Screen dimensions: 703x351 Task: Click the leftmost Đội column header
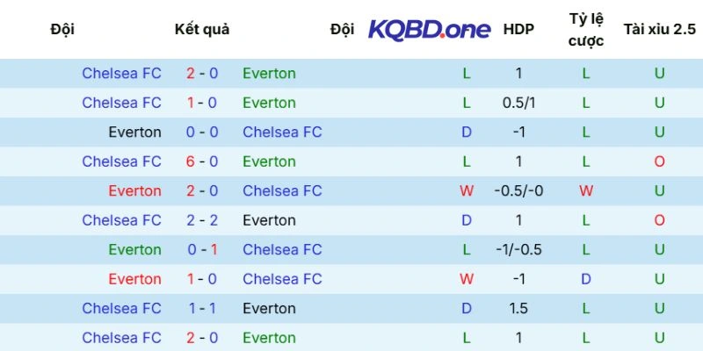pyautogui.click(x=62, y=29)
